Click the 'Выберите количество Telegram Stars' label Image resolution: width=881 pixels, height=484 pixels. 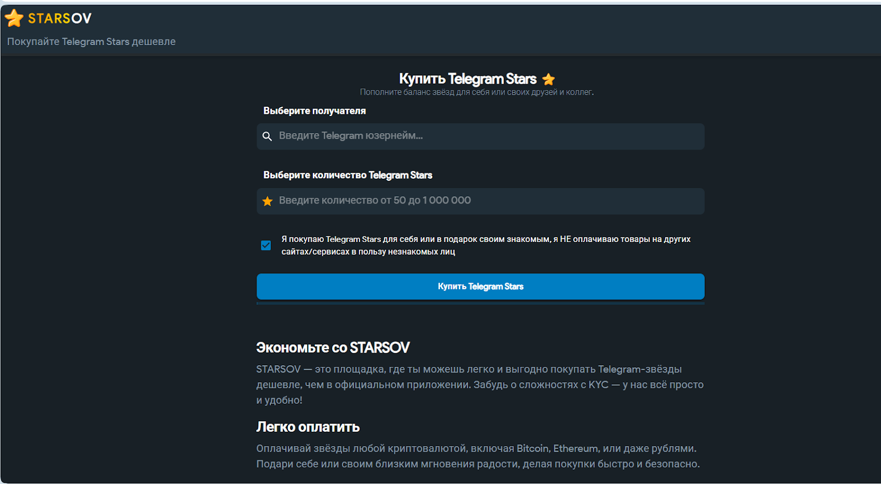click(x=347, y=175)
